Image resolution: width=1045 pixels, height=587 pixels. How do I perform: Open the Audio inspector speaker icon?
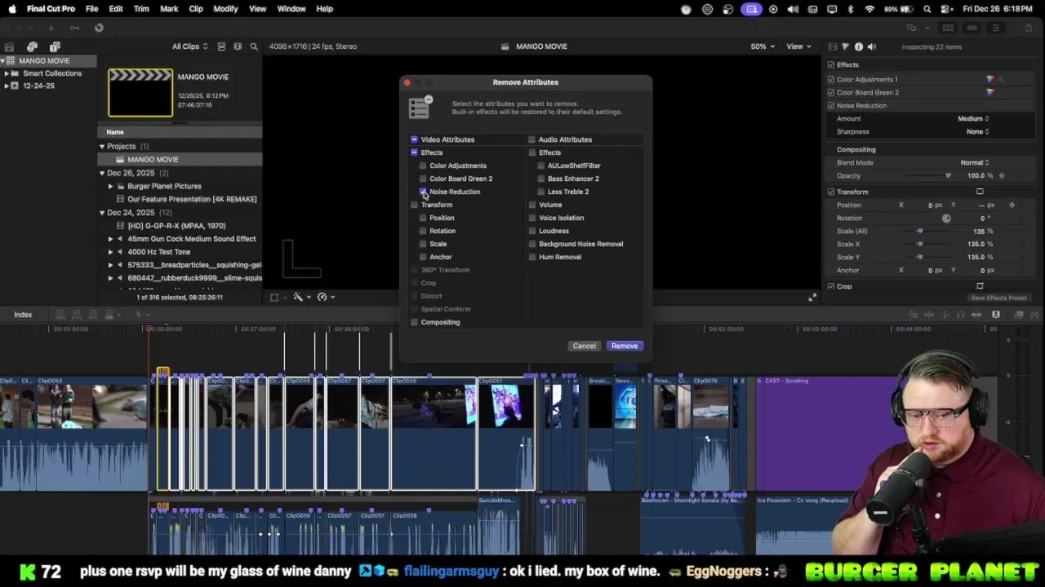pyautogui.click(x=871, y=46)
